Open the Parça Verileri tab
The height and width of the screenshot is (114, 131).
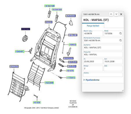point(93,26)
